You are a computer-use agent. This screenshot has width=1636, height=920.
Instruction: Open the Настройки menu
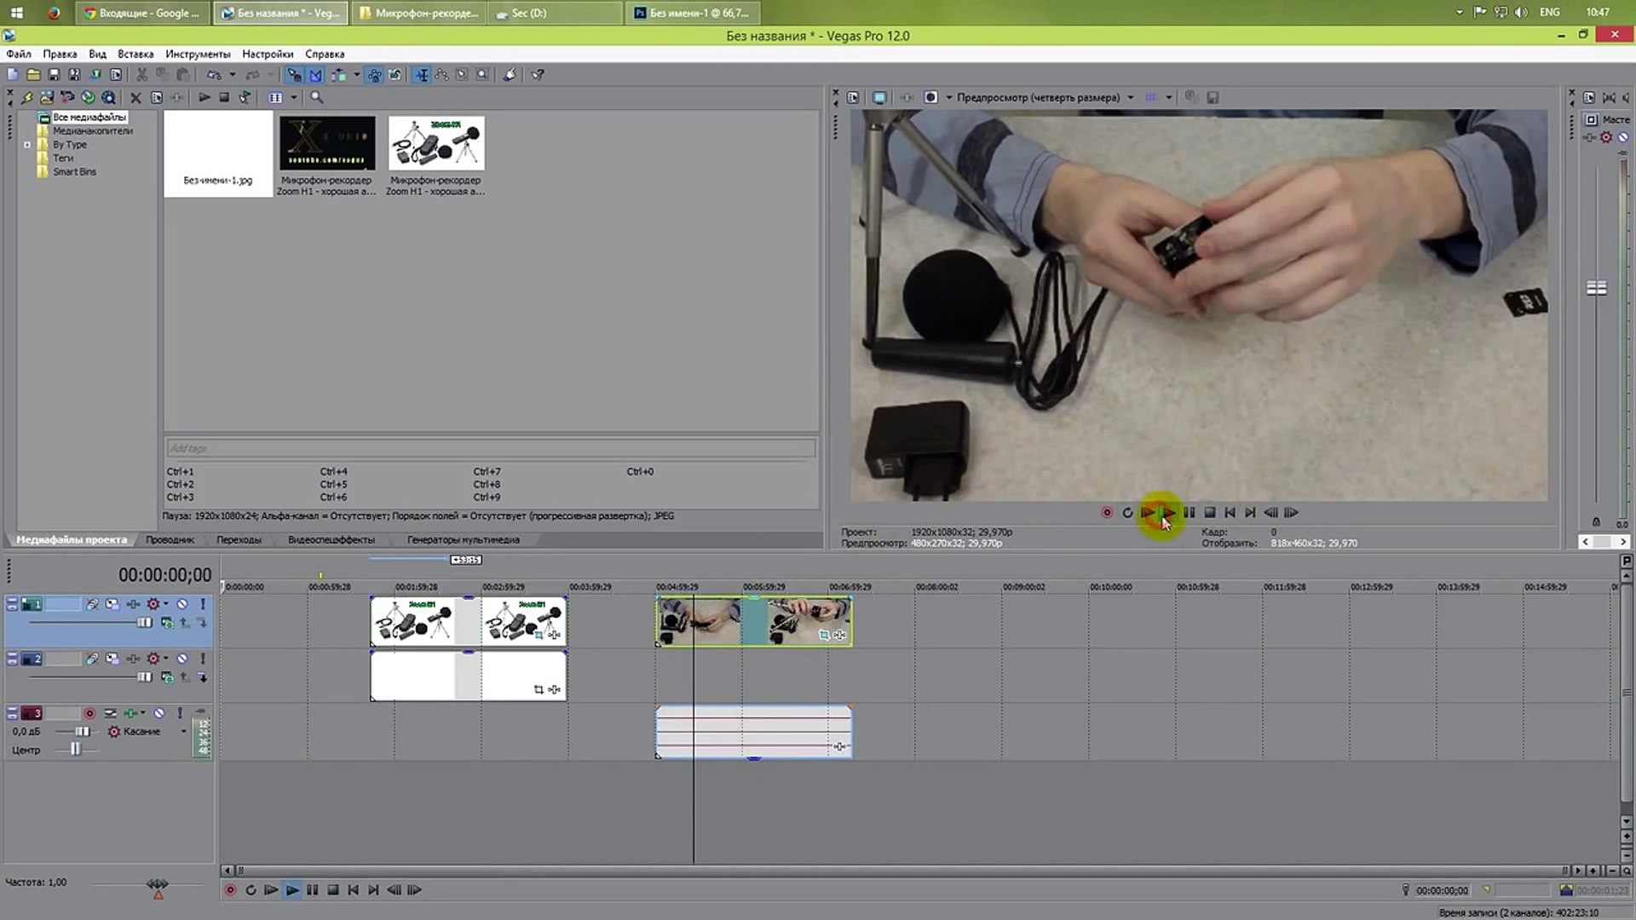coord(268,54)
